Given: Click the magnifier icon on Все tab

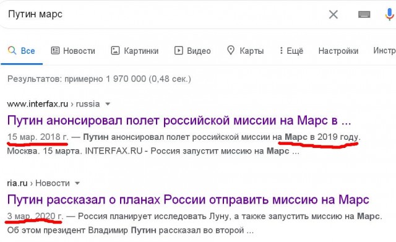Looking at the screenshot, I should pos(12,51).
